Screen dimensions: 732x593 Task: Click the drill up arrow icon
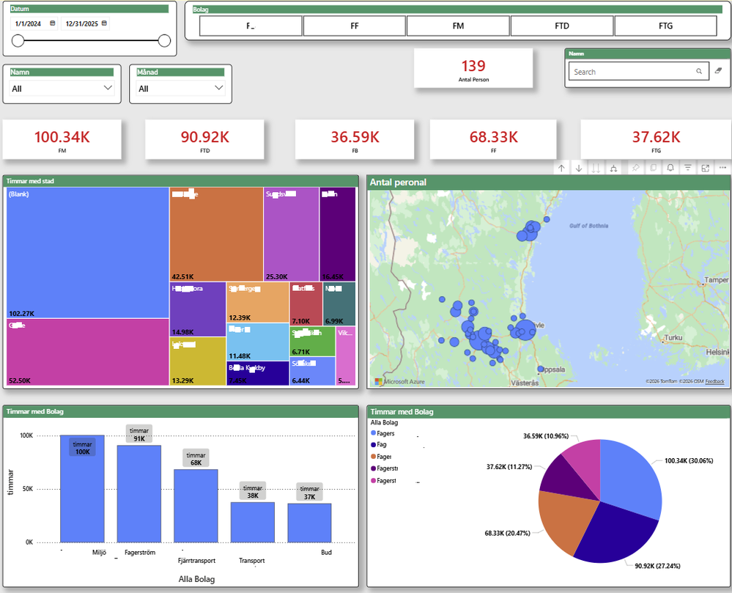tap(561, 168)
